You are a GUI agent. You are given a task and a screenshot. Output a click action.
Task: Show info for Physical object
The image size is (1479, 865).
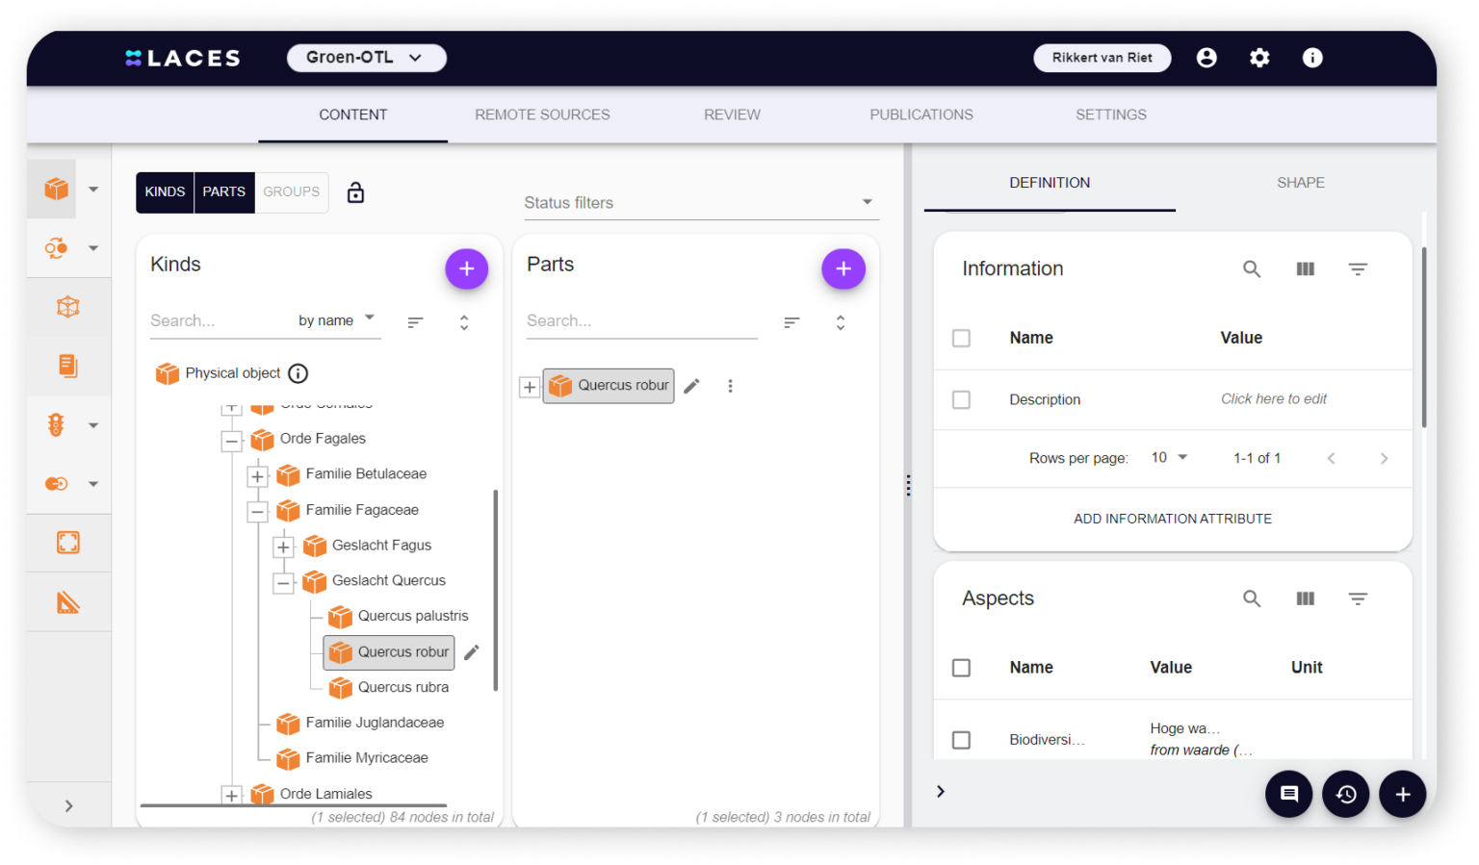click(x=298, y=373)
